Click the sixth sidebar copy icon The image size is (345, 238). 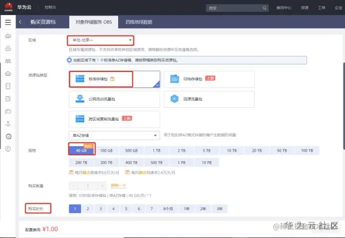pos(8,99)
